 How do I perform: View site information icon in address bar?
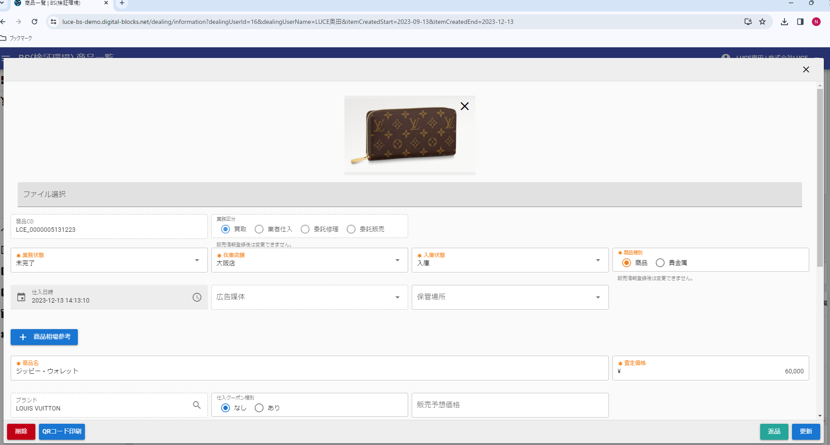tap(54, 22)
